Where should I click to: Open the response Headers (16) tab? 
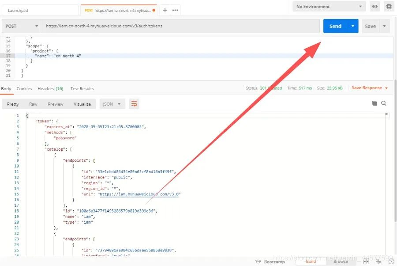point(50,89)
